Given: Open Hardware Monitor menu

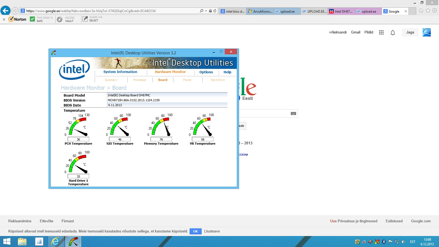Looking at the screenshot, I should [170, 72].
